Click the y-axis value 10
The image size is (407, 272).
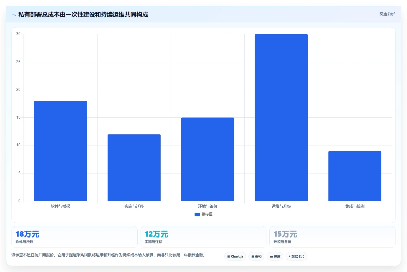[x=18, y=145]
